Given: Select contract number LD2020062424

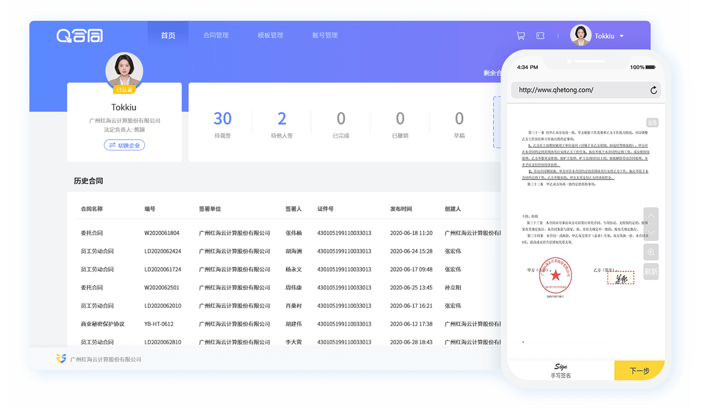Looking at the screenshot, I should (x=163, y=252).
